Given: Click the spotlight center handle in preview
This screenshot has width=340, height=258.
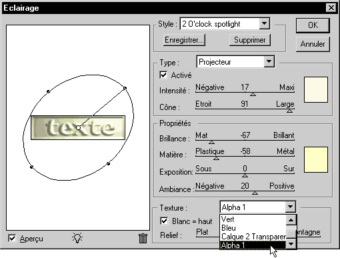Looking at the screenshot, I should [78, 127].
